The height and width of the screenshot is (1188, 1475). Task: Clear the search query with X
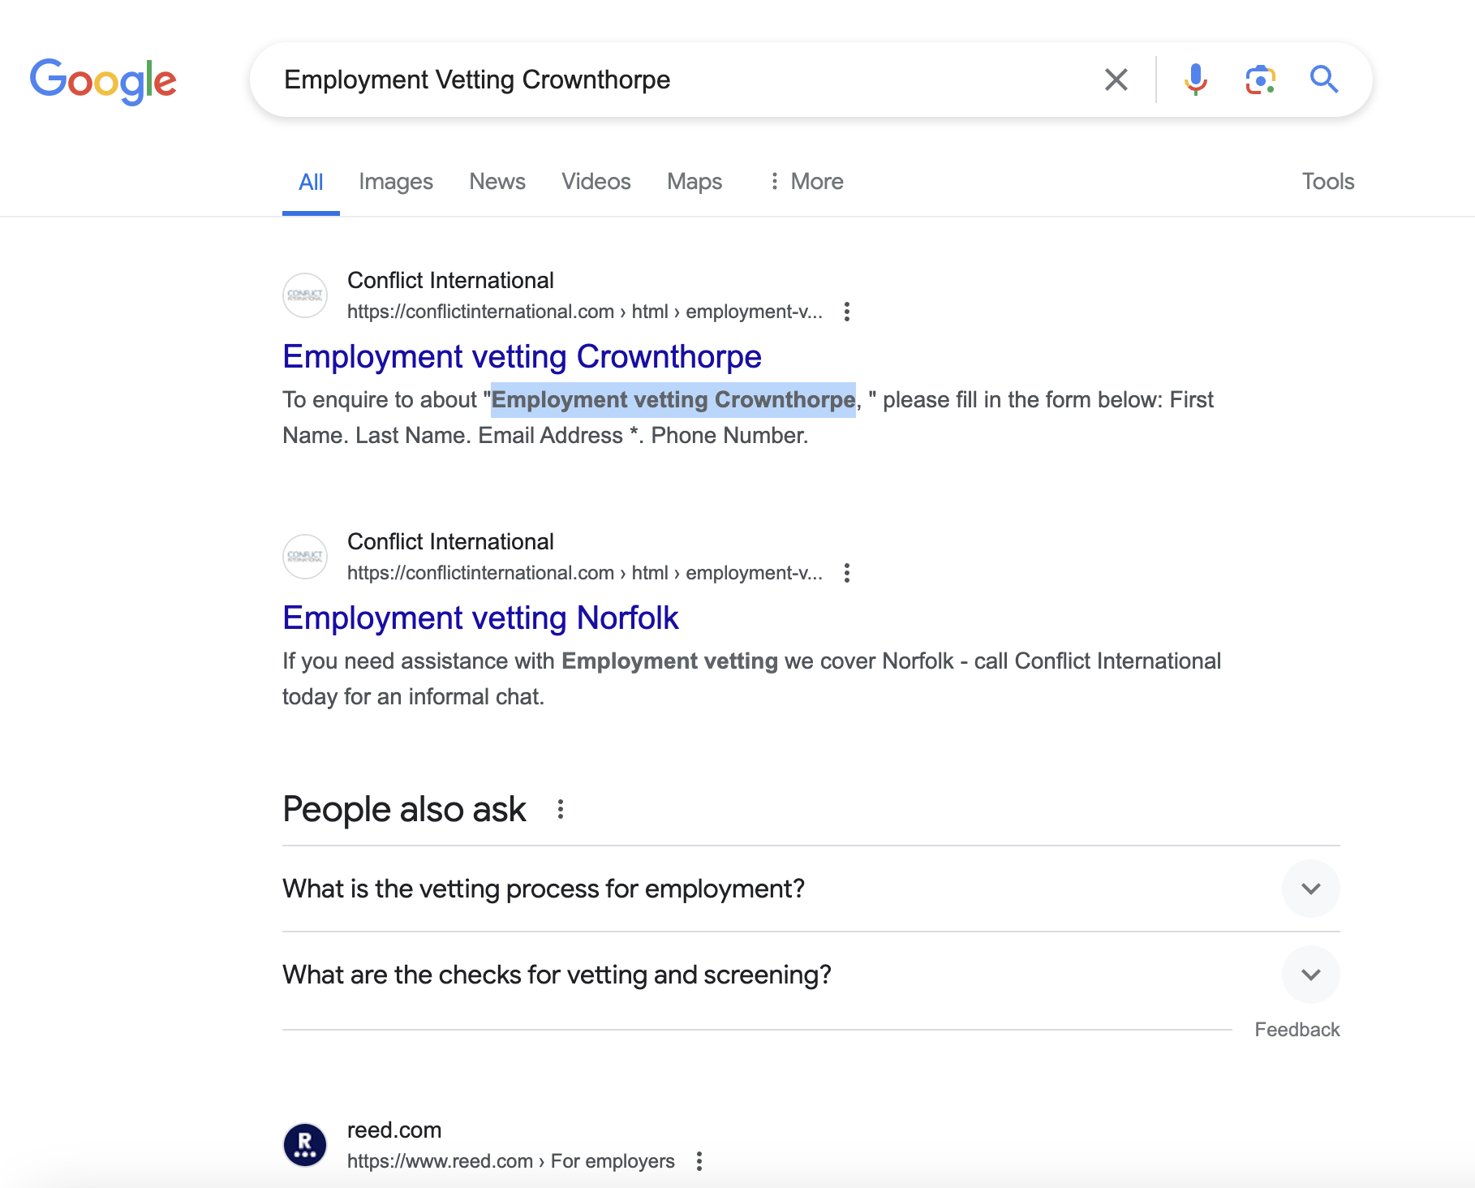coord(1116,80)
